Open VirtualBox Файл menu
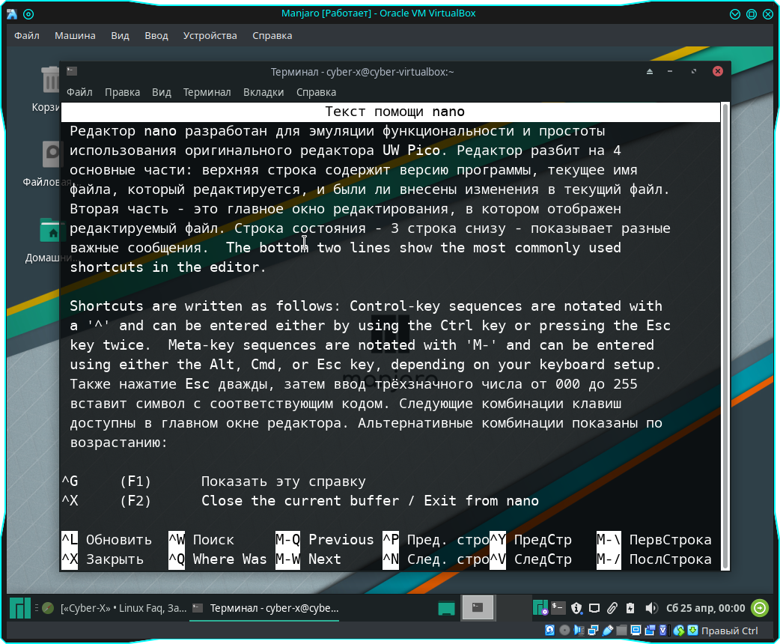 (x=27, y=36)
